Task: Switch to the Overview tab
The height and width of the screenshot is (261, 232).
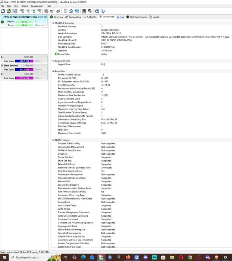Action: pos(57,17)
